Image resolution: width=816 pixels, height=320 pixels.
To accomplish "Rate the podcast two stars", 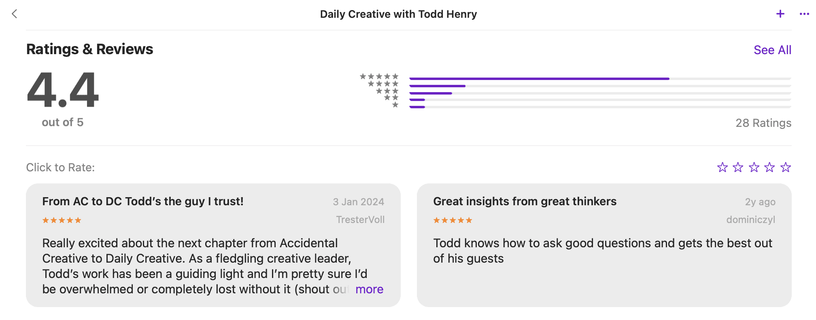I will [738, 167].
